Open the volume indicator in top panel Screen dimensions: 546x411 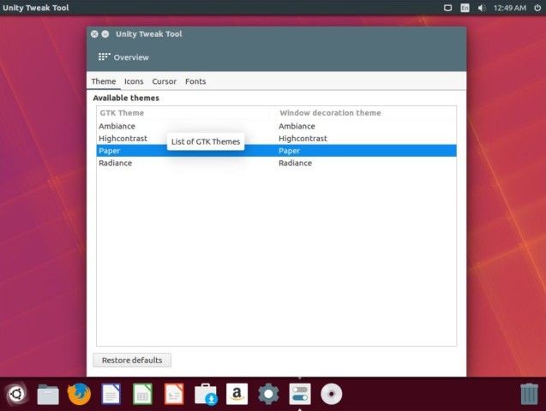(482, 8)
